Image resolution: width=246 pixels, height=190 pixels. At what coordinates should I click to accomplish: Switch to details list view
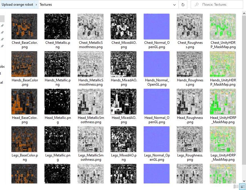(x=236, y=187)
